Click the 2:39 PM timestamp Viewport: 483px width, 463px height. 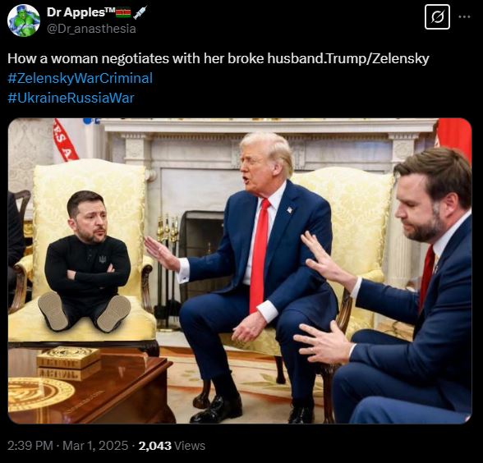click(30, 446)
